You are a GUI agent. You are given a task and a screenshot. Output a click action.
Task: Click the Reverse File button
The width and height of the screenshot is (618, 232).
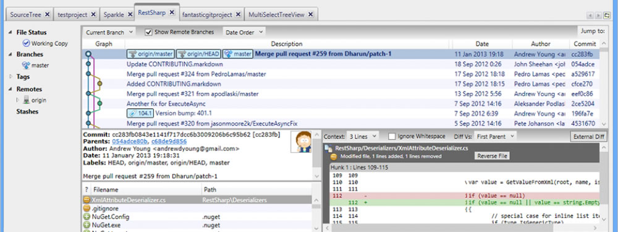point(492,156)
